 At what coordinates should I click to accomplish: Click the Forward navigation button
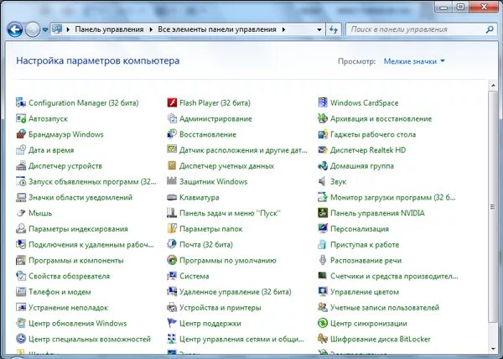coord(33,30)
